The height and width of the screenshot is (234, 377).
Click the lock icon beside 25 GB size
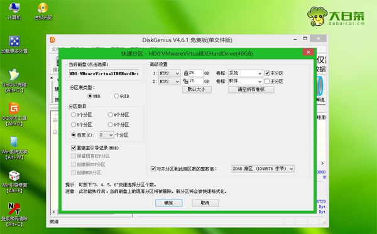coord(185,73)
